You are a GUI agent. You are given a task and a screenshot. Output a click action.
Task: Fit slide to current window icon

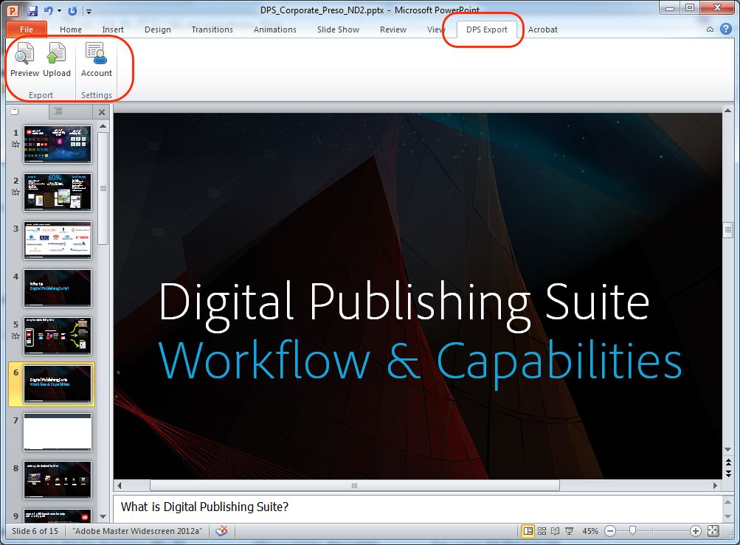pyautogui.click(x=713, y=531)
